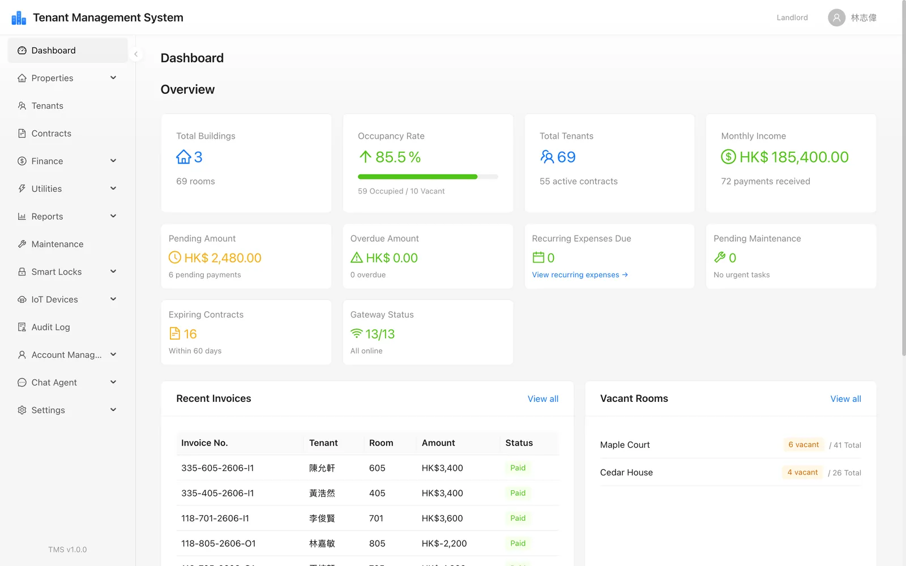Click the up arrow icon beside Occupancy Rate
Viewport: 906px width, 566px height.
[x=365, y=157]
